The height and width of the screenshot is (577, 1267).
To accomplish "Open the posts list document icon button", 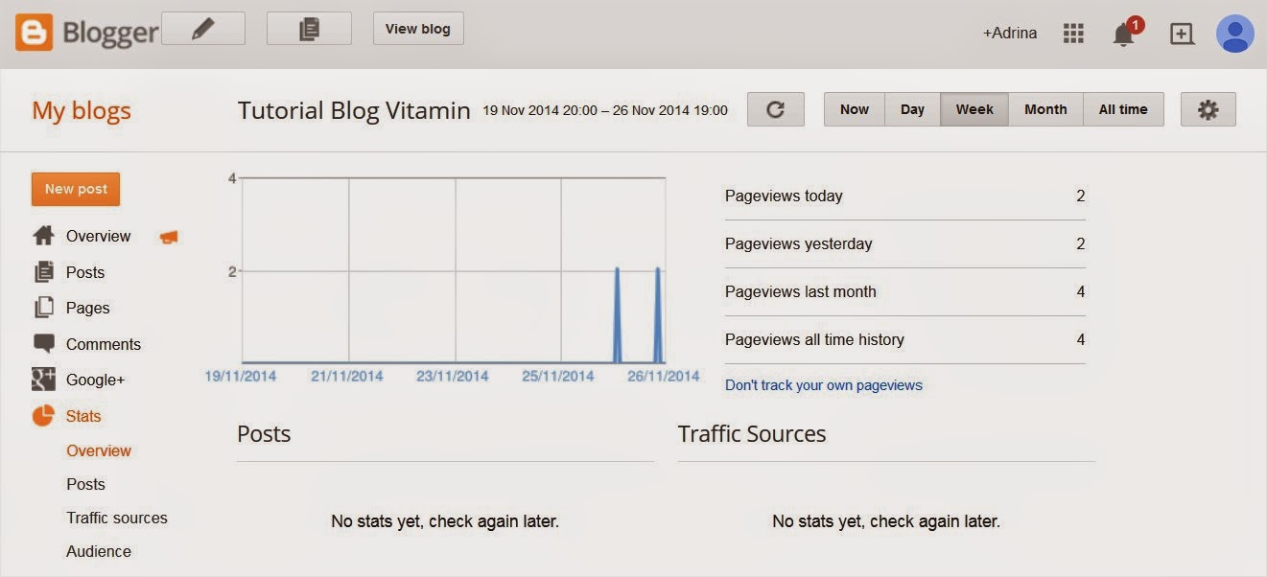I will [309, 29].
